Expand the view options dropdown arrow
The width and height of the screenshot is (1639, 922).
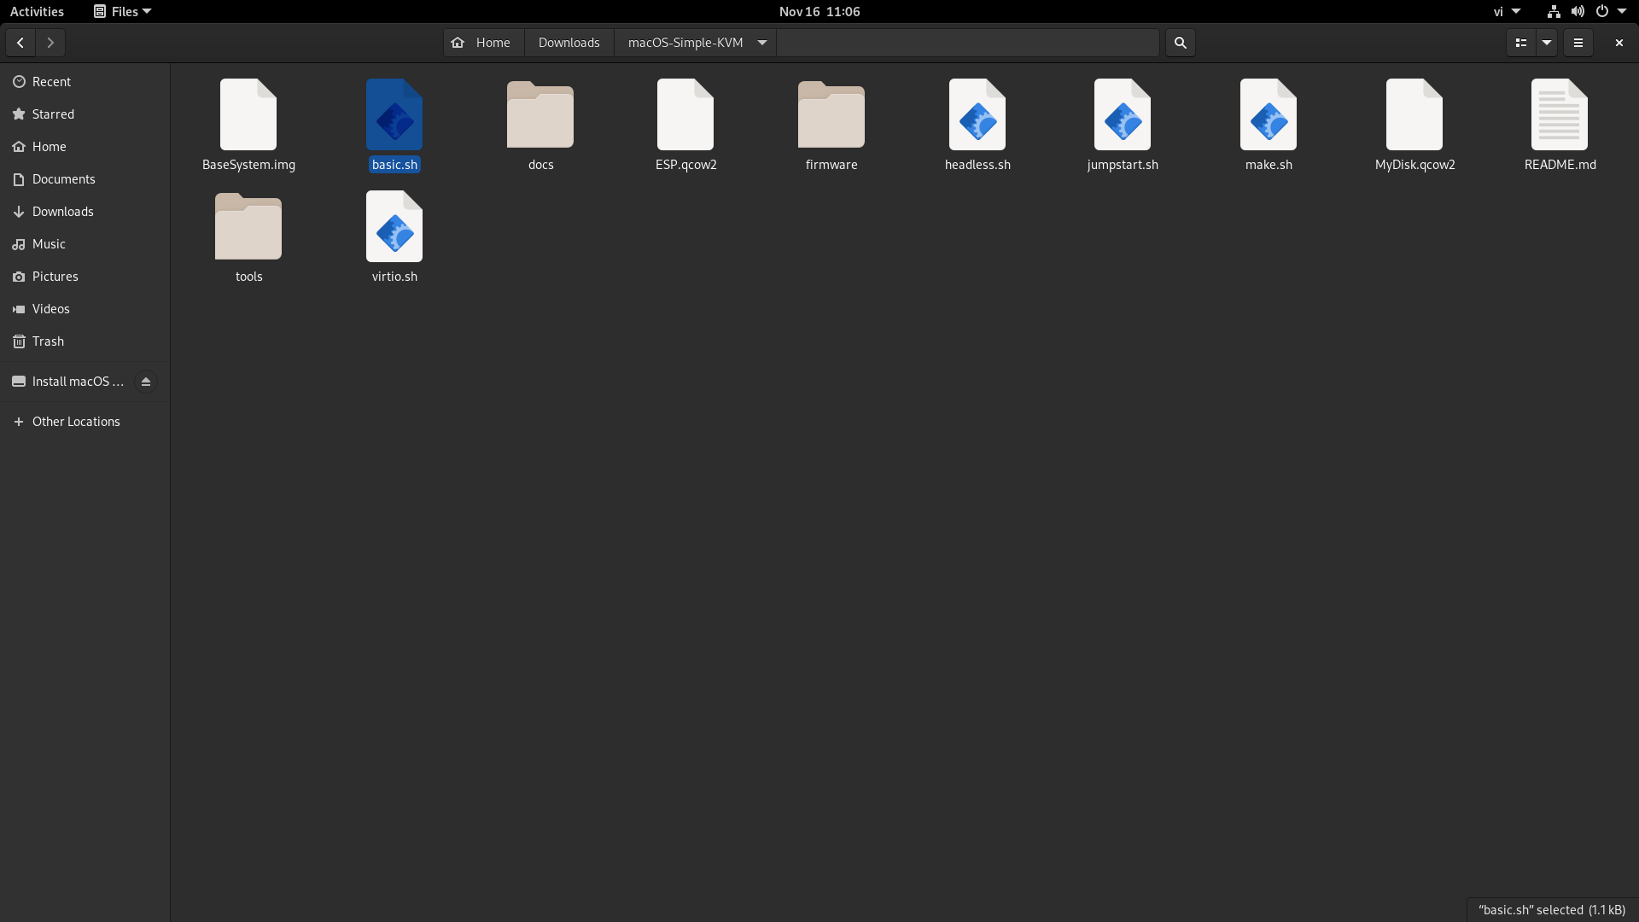click(1547, 43)
